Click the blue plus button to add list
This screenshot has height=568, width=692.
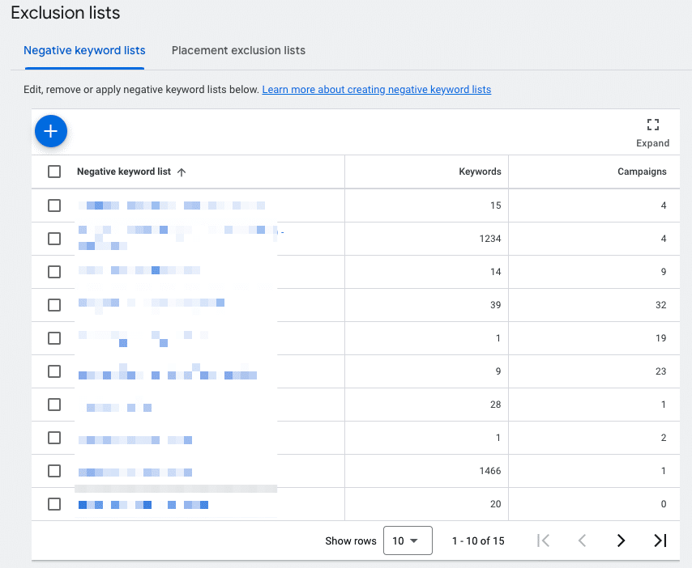[51, 131]
